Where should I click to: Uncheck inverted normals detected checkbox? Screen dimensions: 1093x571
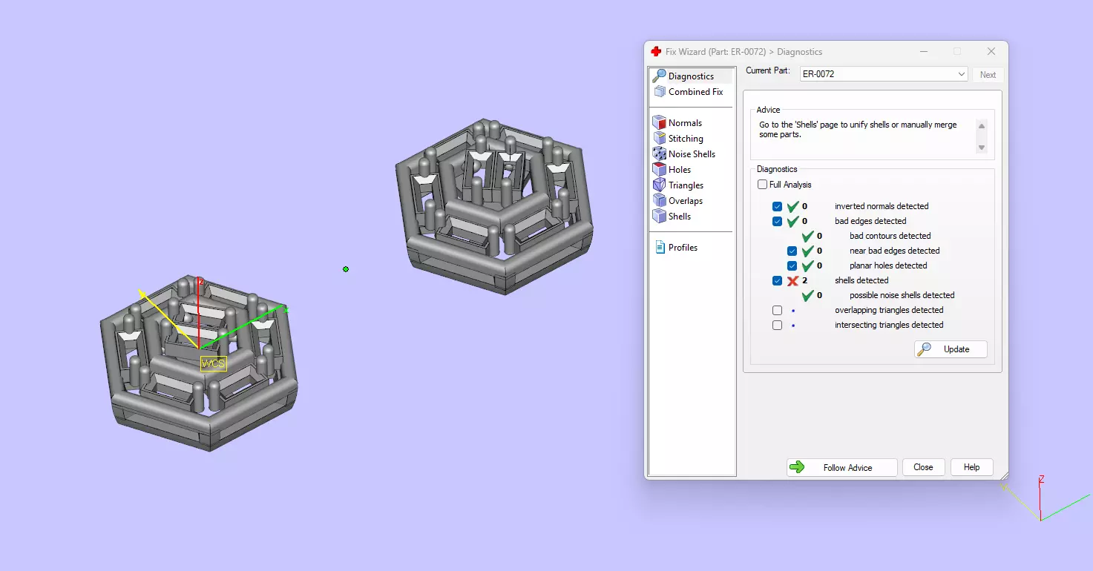[777, 206]
